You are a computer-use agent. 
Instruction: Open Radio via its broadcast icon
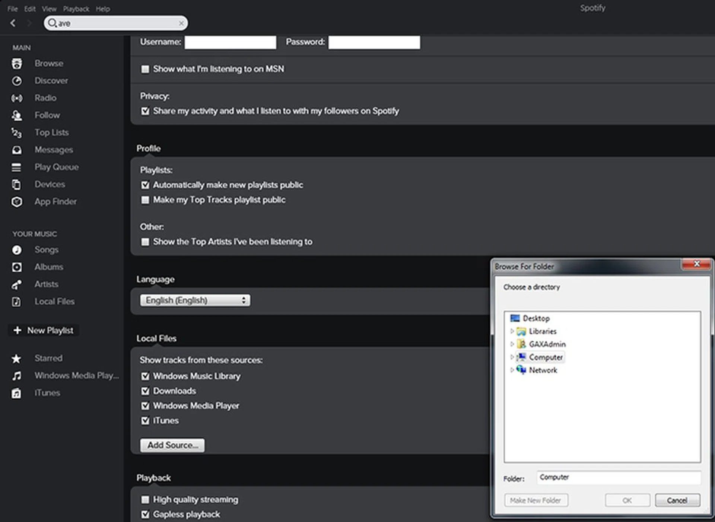(16, 98)
